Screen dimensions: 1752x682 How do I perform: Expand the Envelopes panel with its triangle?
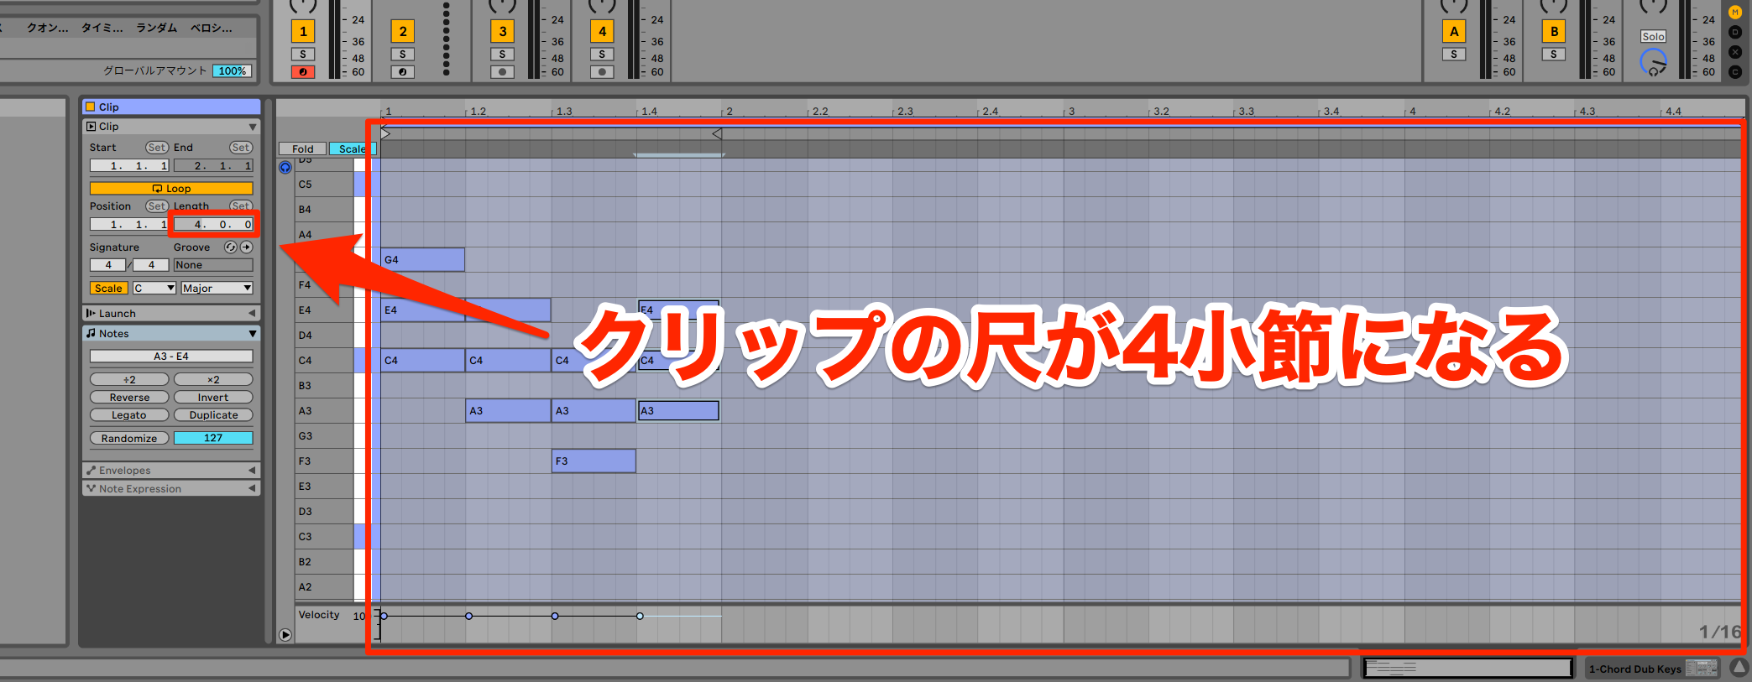(x=252, y=471)
